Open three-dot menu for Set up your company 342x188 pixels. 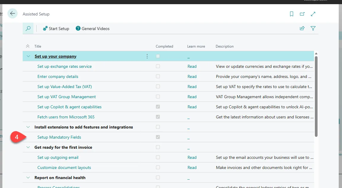click(147, 56)
